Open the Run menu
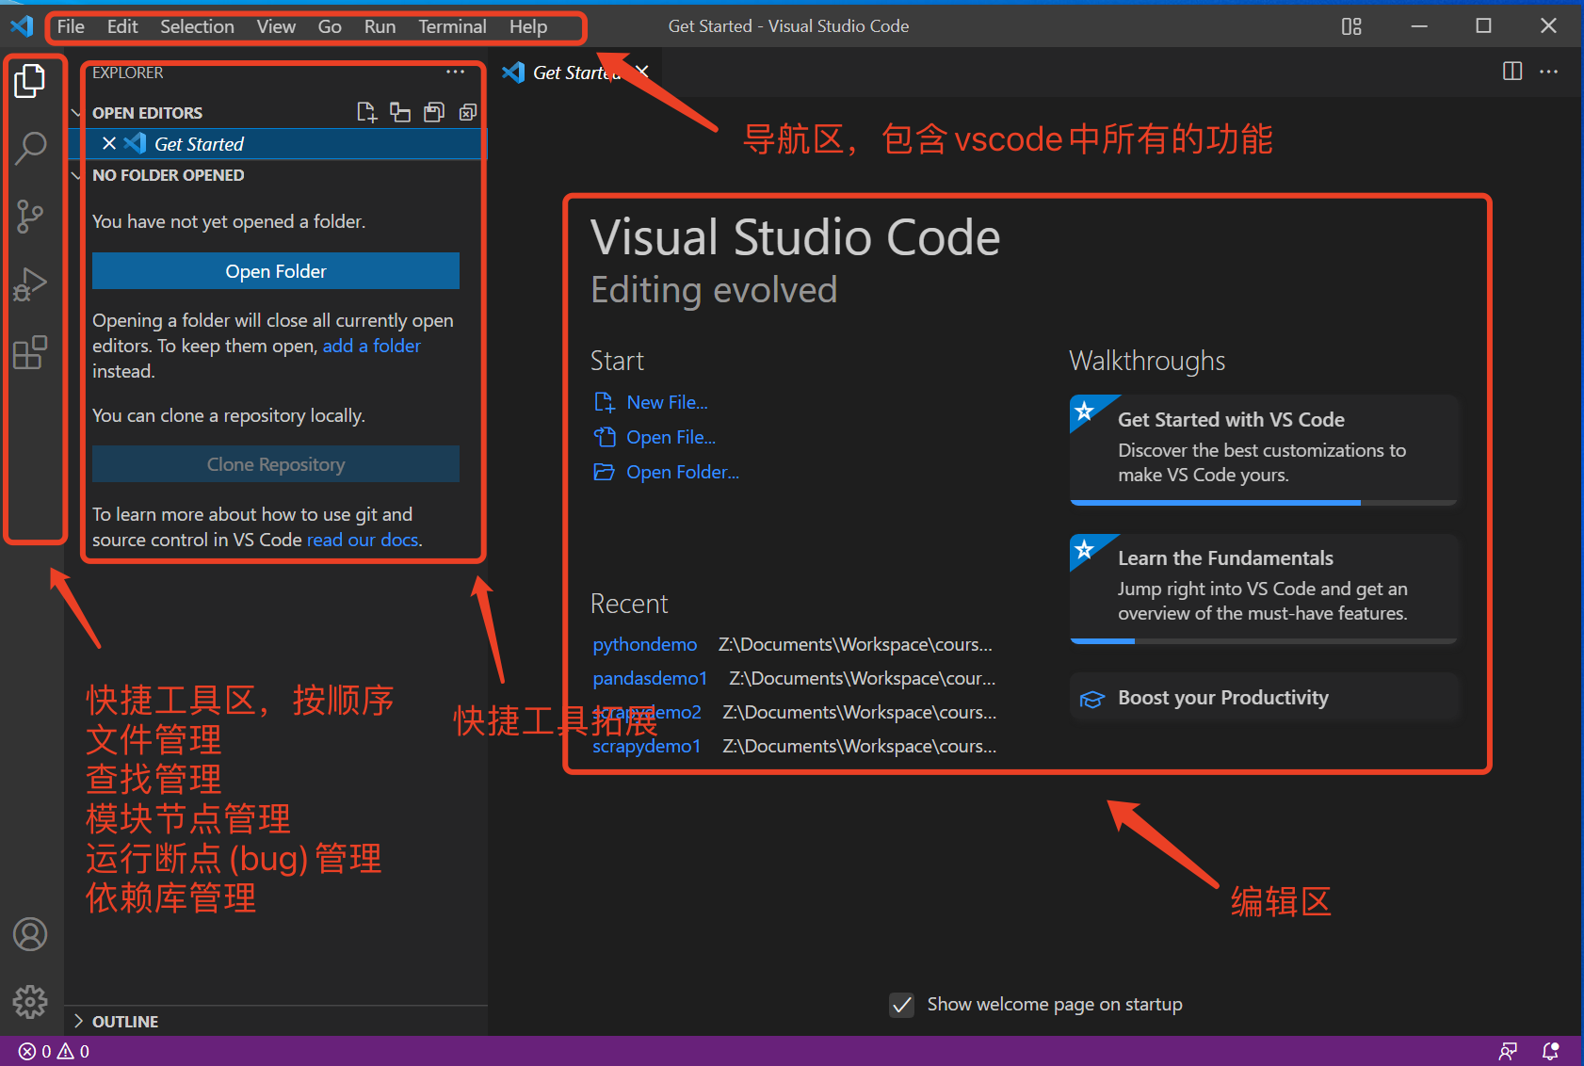The width and height of the screenshot is (1584, 1066). pyautogui.click(x=380, y=26)
